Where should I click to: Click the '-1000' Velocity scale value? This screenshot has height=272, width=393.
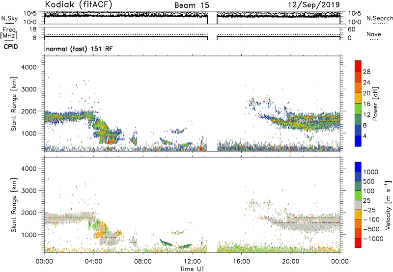pos(373,239)
